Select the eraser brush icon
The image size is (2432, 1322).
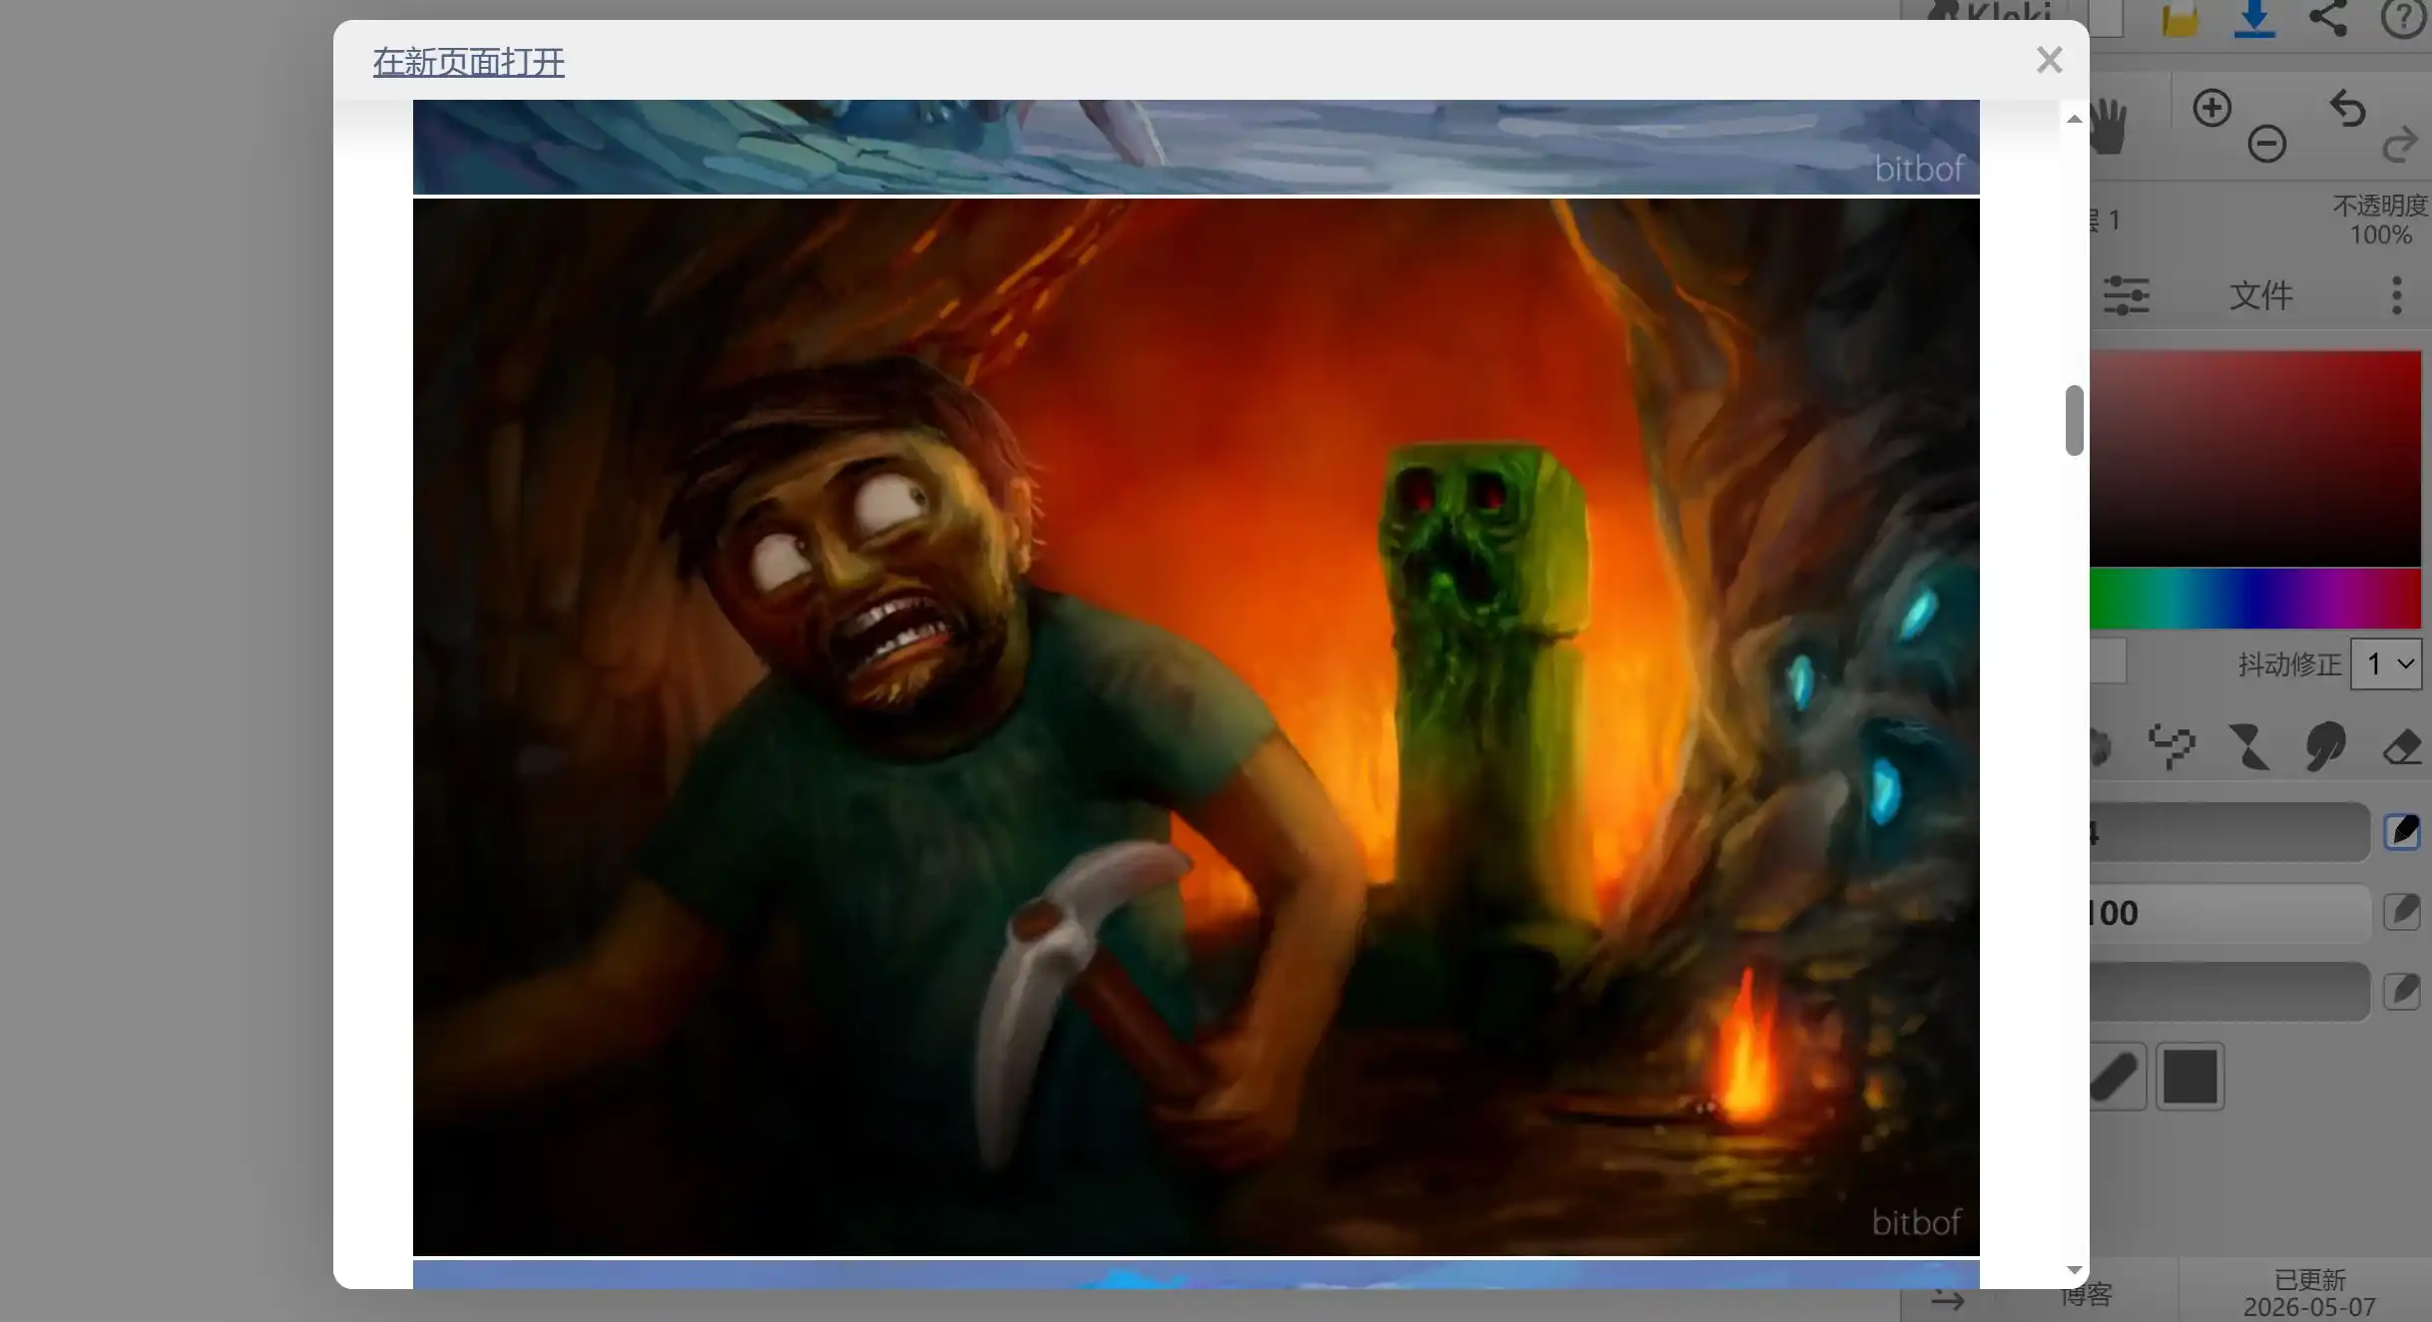[x=2401, y=747]
